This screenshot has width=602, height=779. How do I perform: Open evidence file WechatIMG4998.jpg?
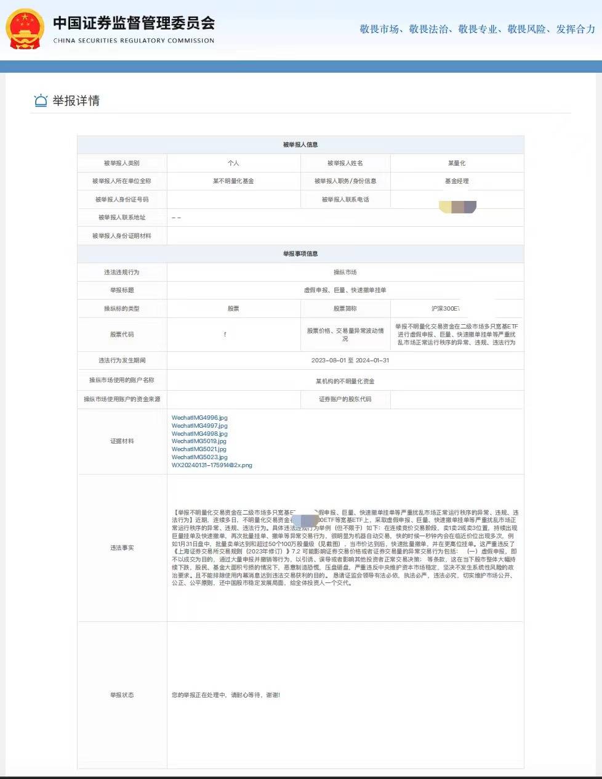coord(199,434)
